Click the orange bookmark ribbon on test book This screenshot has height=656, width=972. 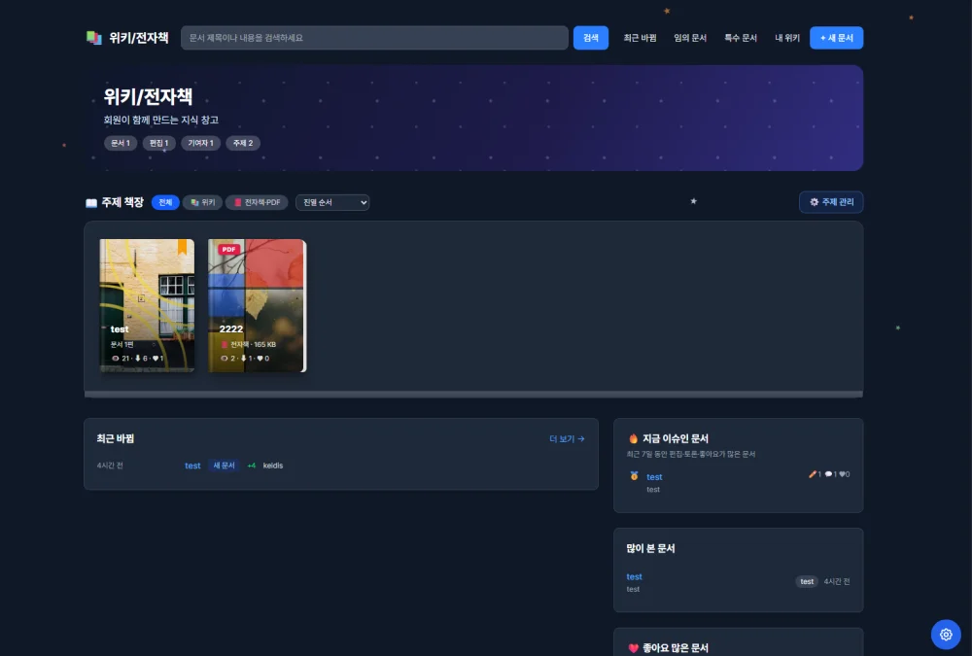click(x=183, y=247)
